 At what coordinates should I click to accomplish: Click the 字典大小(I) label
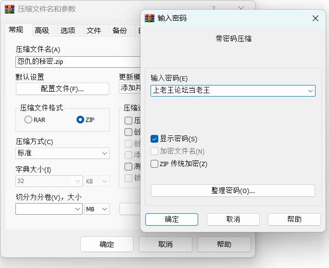(x=33, y=170)
